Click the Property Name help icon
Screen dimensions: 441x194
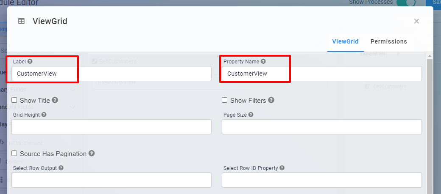click(263, 61)
